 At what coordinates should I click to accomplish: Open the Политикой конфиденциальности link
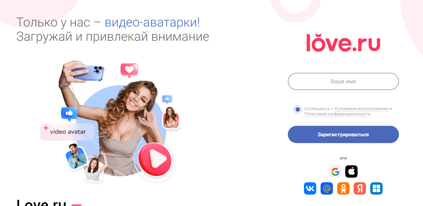click(337, 114)
